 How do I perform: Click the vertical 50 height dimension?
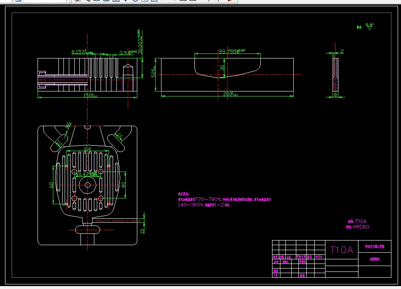154,71
